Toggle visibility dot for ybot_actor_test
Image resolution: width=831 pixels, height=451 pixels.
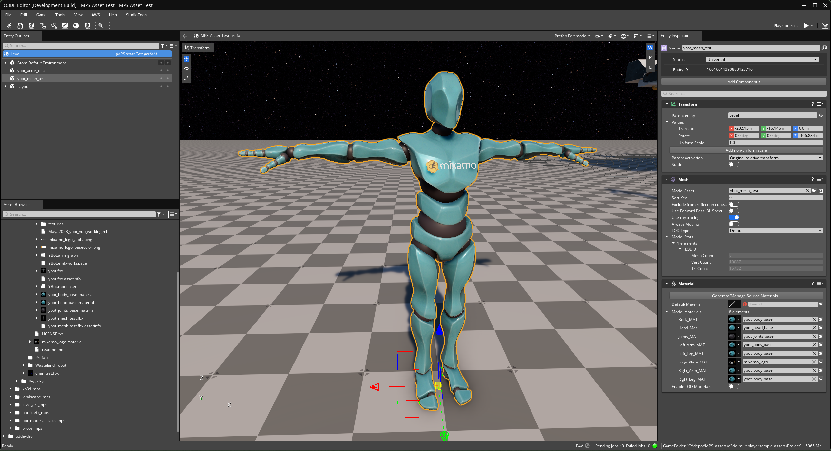click(161, 70)
